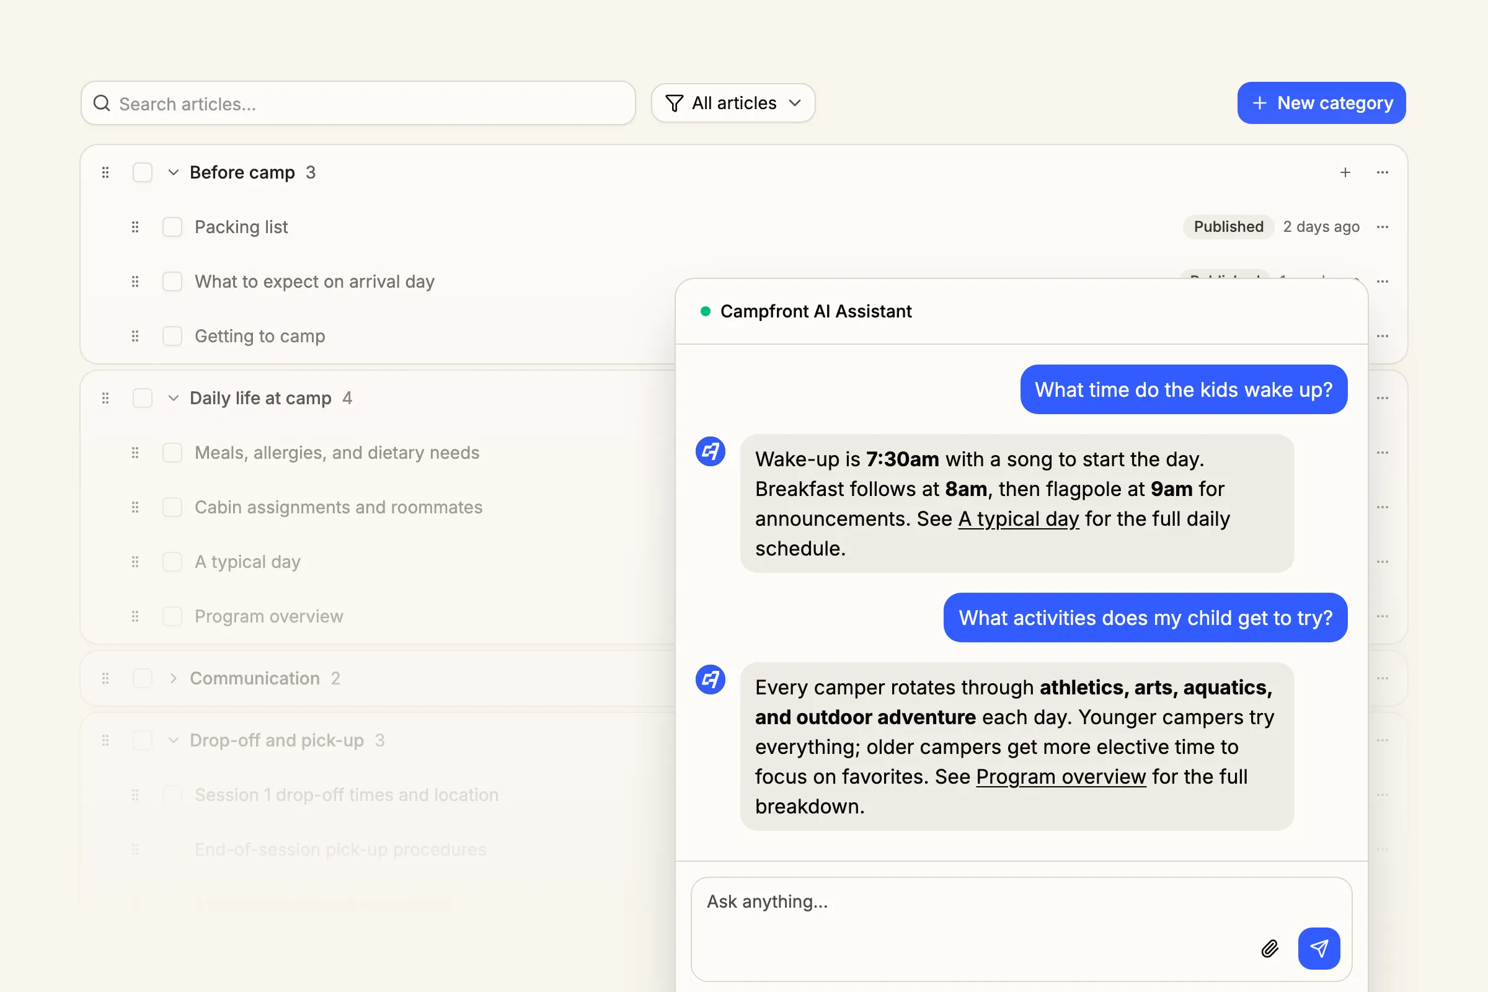
Task: Add article with Before camp plus icon
Action: (1345, 172)
